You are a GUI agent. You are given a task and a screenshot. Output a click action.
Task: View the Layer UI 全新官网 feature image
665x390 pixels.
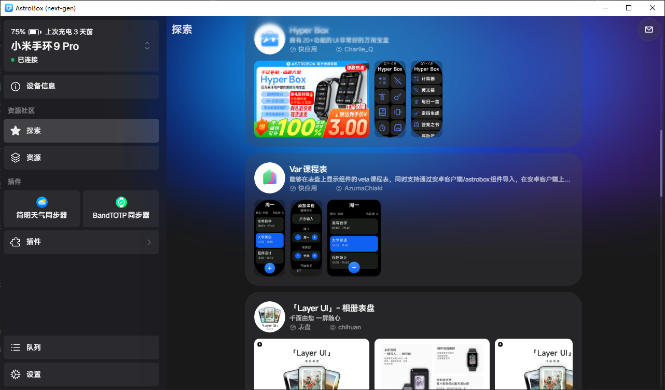coord(432,364)
